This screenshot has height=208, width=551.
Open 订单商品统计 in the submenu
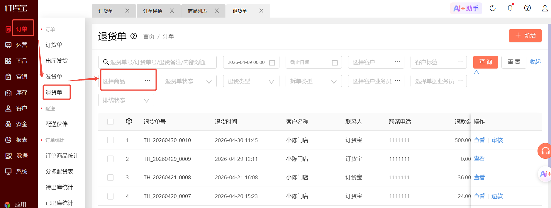click(x=62, y=156)
